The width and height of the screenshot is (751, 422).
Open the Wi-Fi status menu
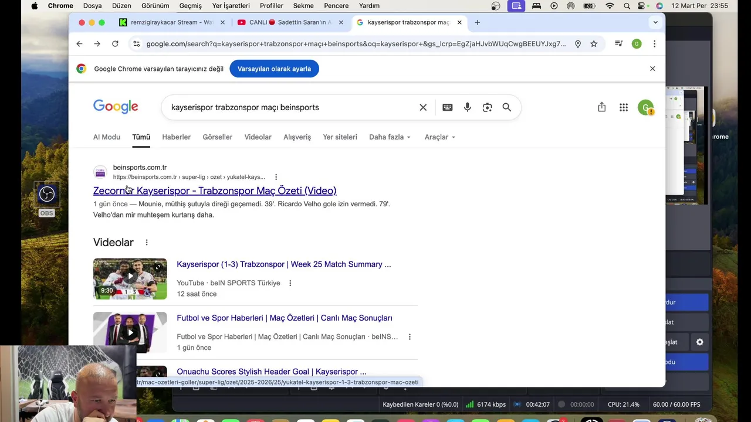[610, 6]
